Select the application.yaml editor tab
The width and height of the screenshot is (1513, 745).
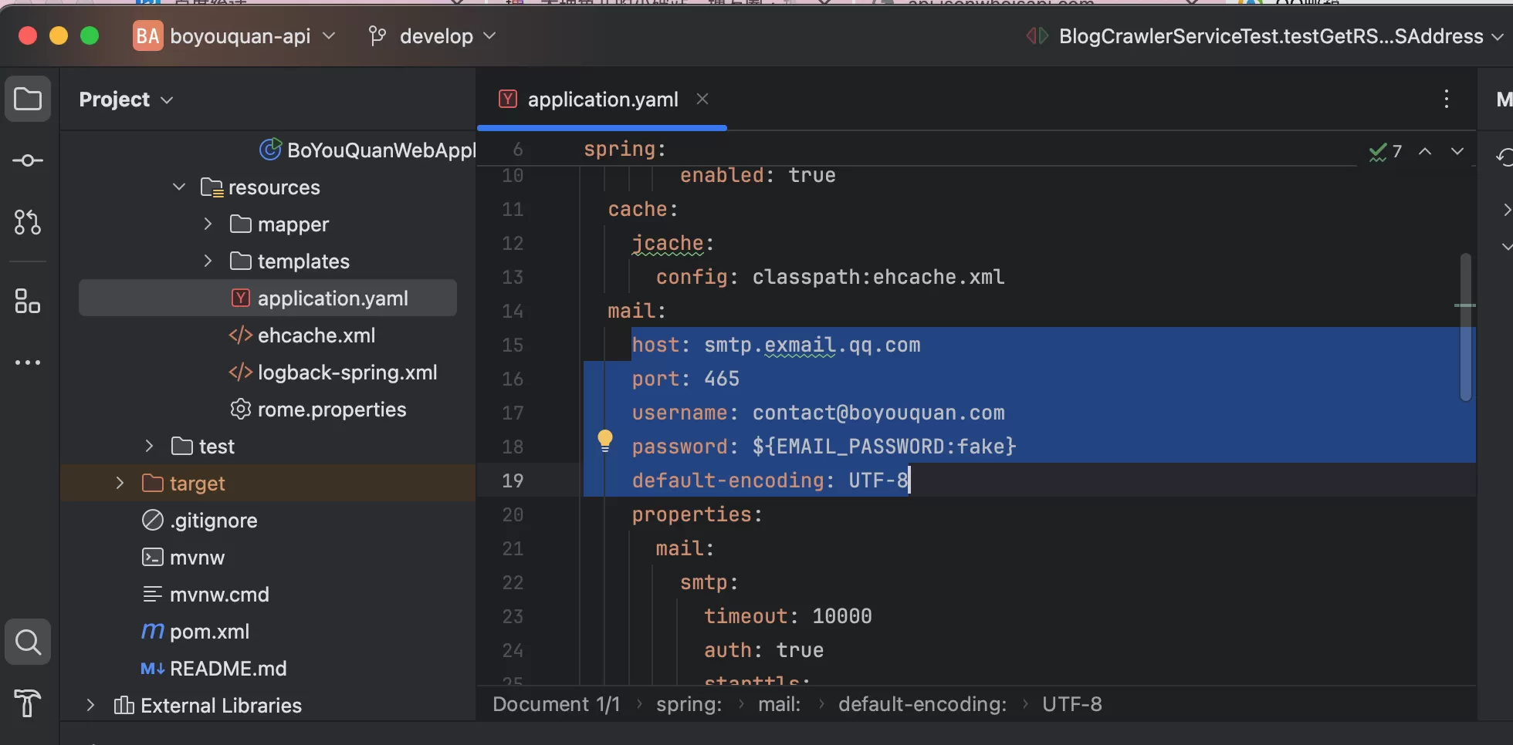[602, 99]
